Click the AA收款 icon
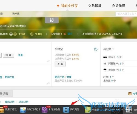This screenshot has height=114, width=137. point(88,110)
